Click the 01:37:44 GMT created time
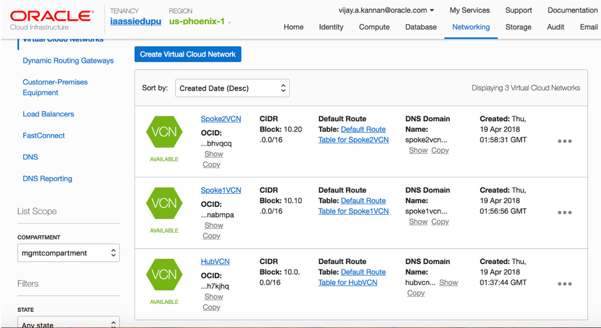The image size is (601, 328). (503, 282)
